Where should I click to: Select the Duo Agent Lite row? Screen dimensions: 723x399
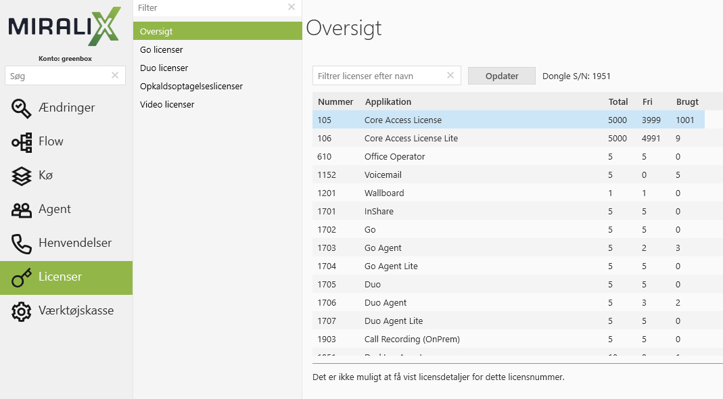click(x=508, y=321)
